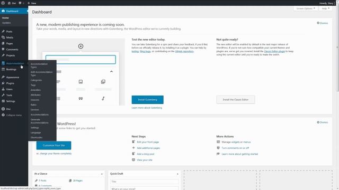Click the image block icon in Gutenberg preview
The width and height of the screenshot is (339, 190).
tap(81, 82)
